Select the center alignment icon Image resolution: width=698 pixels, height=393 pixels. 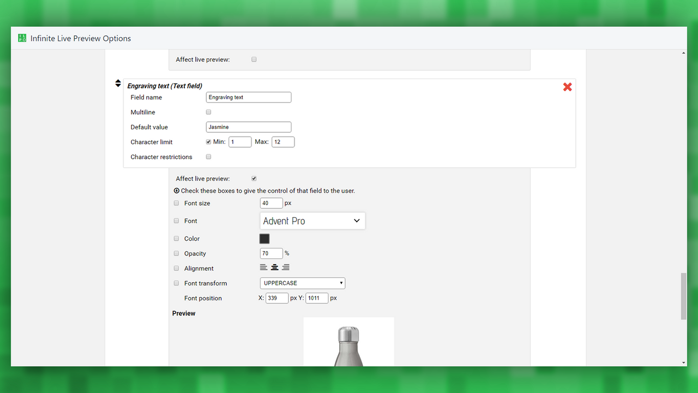click(x=274, y=267)
